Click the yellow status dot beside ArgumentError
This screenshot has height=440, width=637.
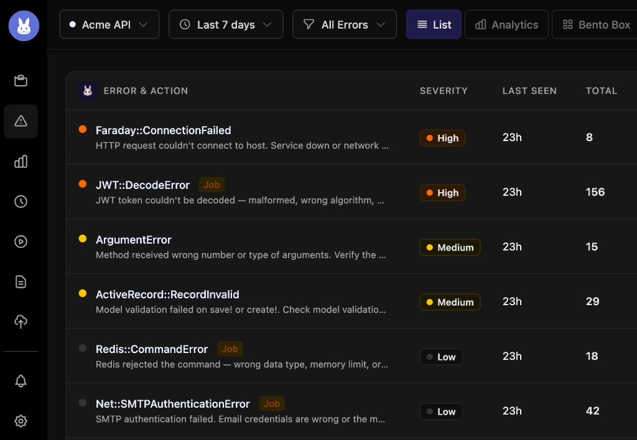coord(83,239)
